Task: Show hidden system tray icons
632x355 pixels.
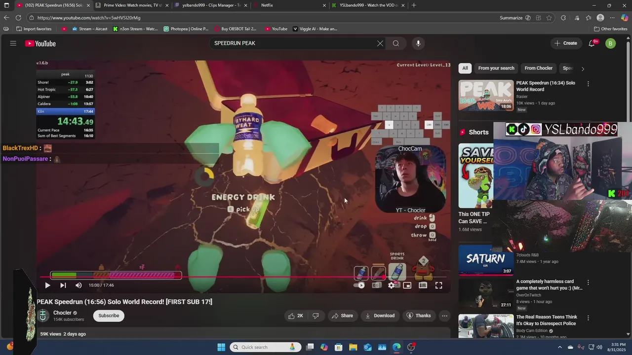Action: [560, 347]
